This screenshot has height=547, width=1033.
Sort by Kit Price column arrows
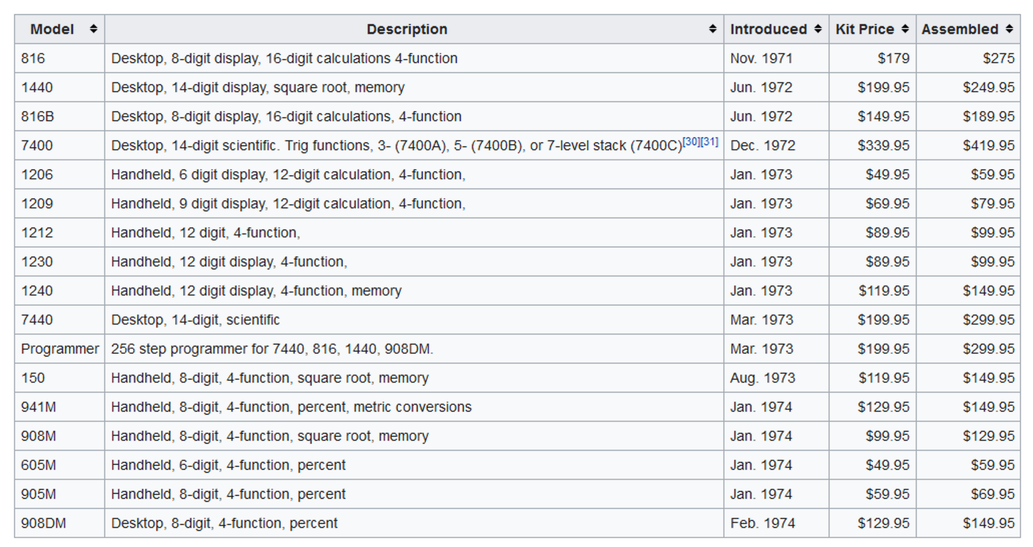[x=905, y=29]
